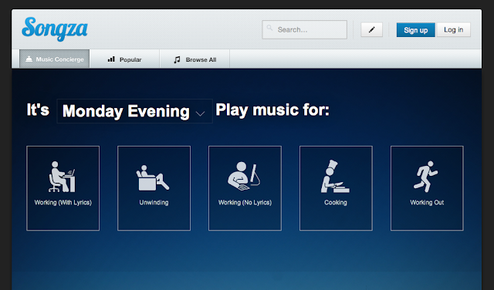Viewport: 494px width, 290px height.
Task: Click the Log in button
Action: tap(453, 29)
